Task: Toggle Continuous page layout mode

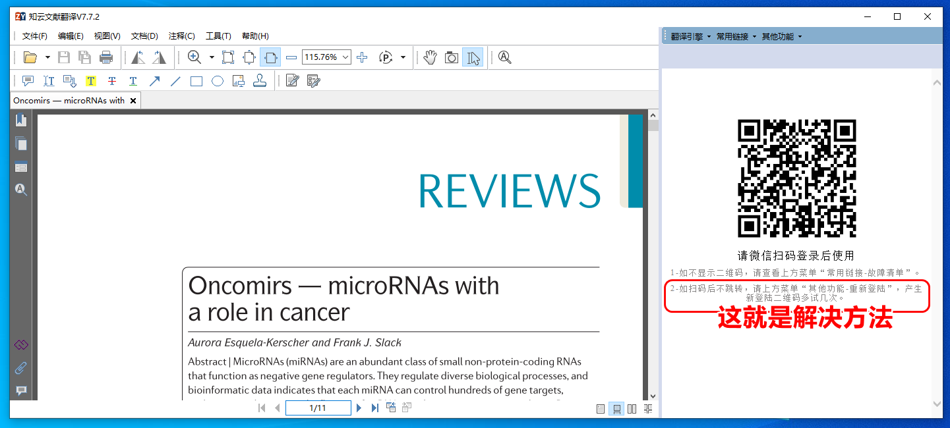Action: 616,409
